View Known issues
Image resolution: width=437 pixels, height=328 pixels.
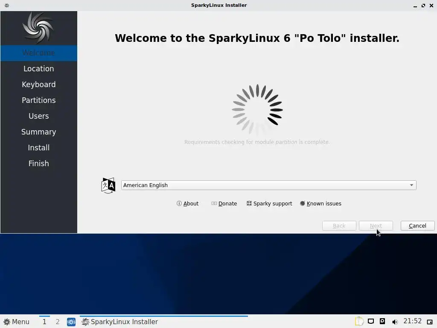coord(320,204)
